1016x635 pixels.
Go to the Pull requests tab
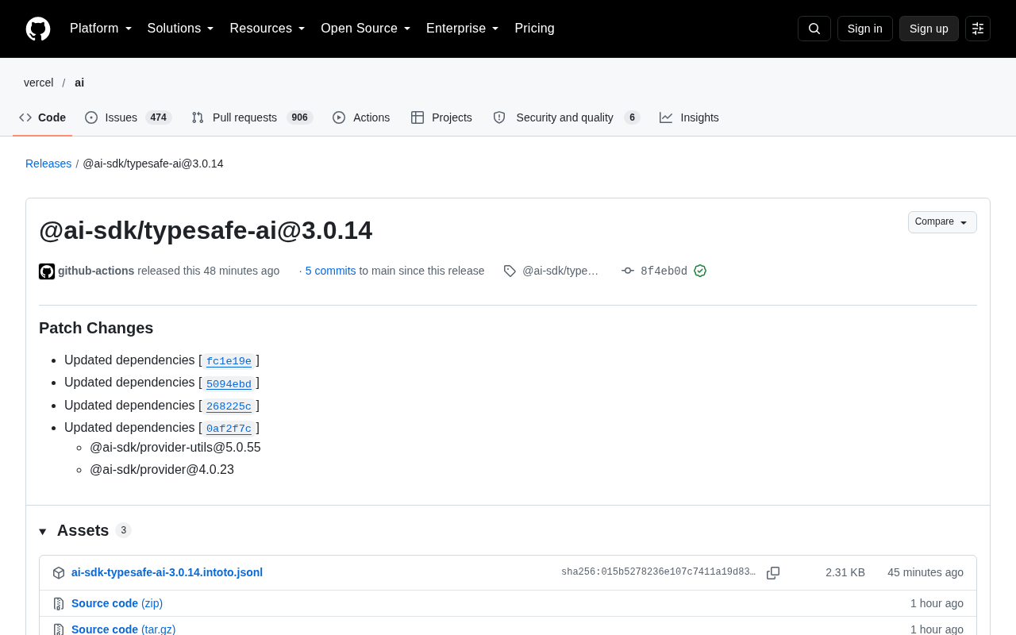pyautogui.click(x=252, y=117)
